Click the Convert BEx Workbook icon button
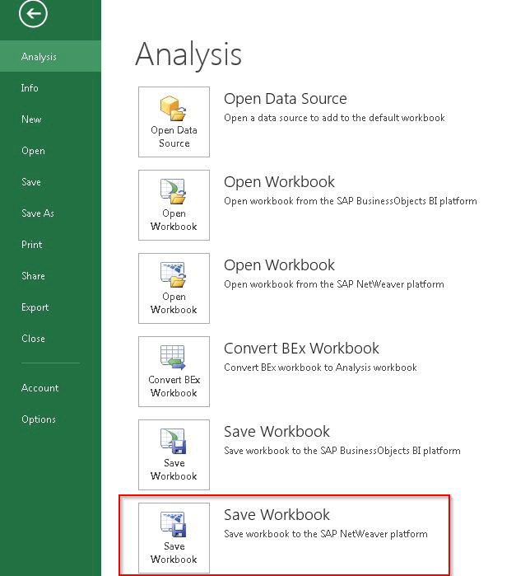 pyautogui.click(x=174, y=372)
